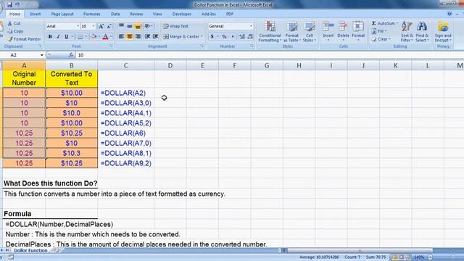Open Font dialog launcher

point(112,46)
